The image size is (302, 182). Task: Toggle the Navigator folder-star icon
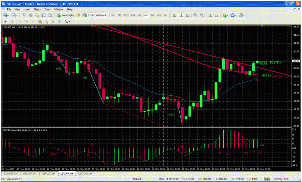[x=37, y=15]
